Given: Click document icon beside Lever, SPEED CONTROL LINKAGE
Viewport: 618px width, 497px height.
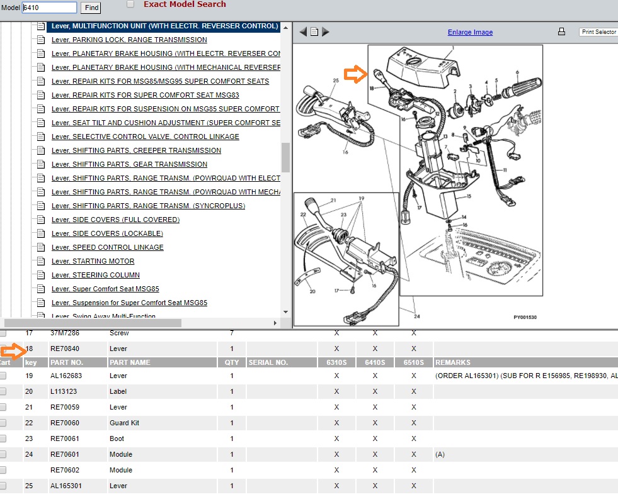Looking at the screenshot, I should coord(41,247).
